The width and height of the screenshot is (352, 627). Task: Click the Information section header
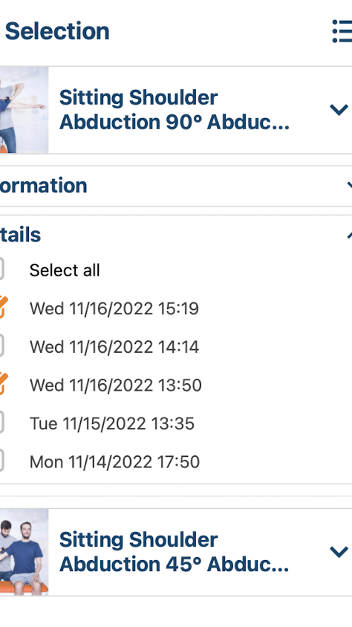[x=176, y=186]
